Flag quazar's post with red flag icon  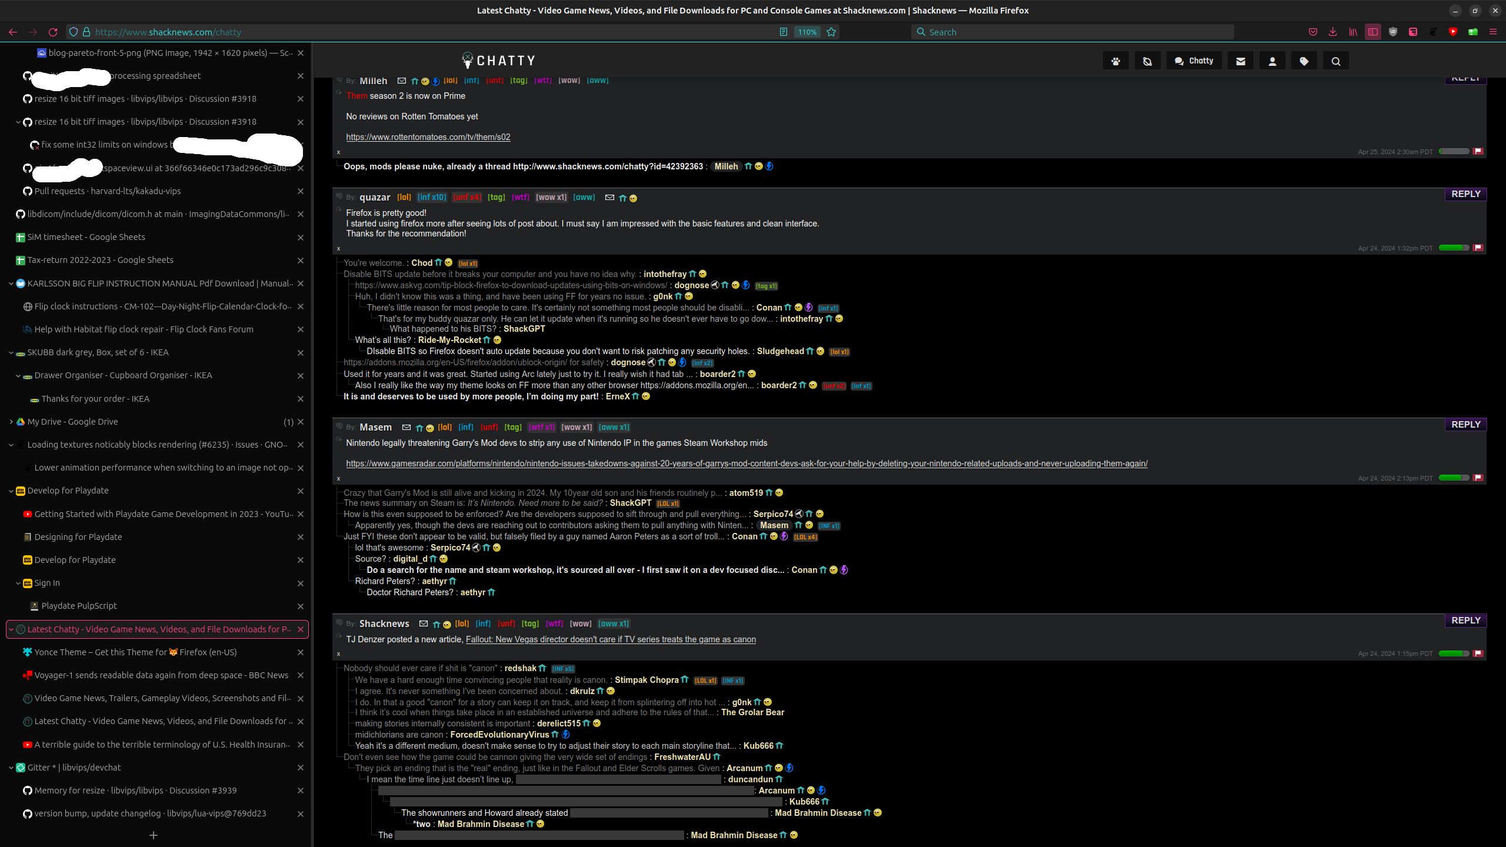click(x=1478, y=248)
